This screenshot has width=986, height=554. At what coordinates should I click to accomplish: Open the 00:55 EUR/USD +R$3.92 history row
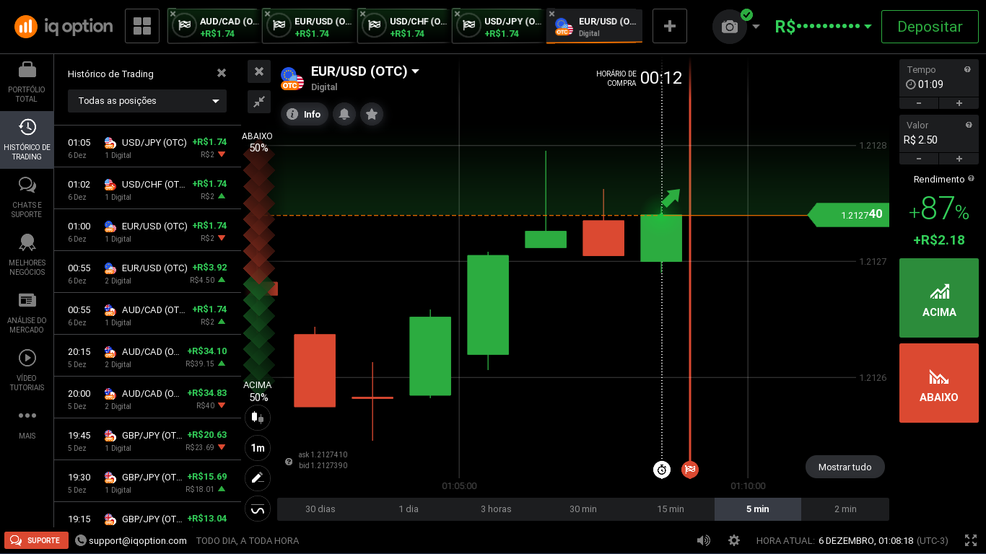coord(147,273)
